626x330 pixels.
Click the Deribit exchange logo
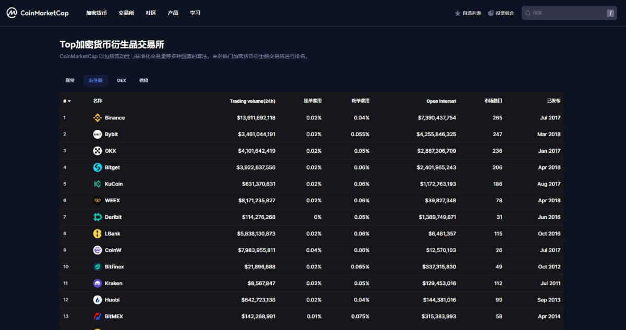(x=97, y=217)
